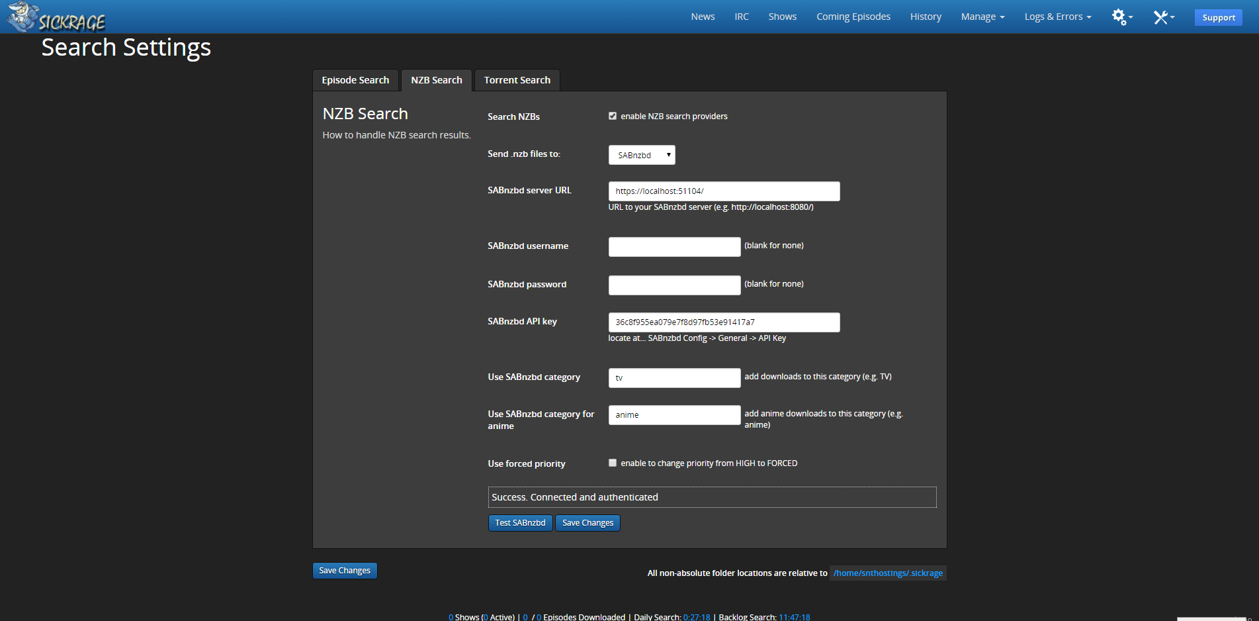Image resolution: width=1259 pixels, height=621 pixels.
Task: Click into the SABnzbd API key field
Action: point(724,322)
